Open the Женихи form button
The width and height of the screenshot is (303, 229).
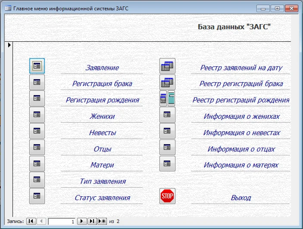click(x=37, y=115)
